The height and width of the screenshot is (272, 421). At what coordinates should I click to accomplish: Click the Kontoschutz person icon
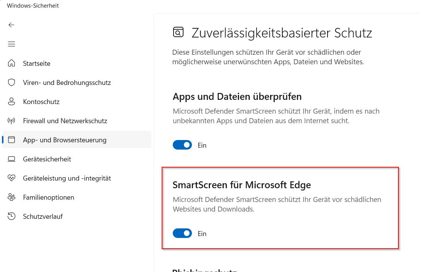point(11,101)
